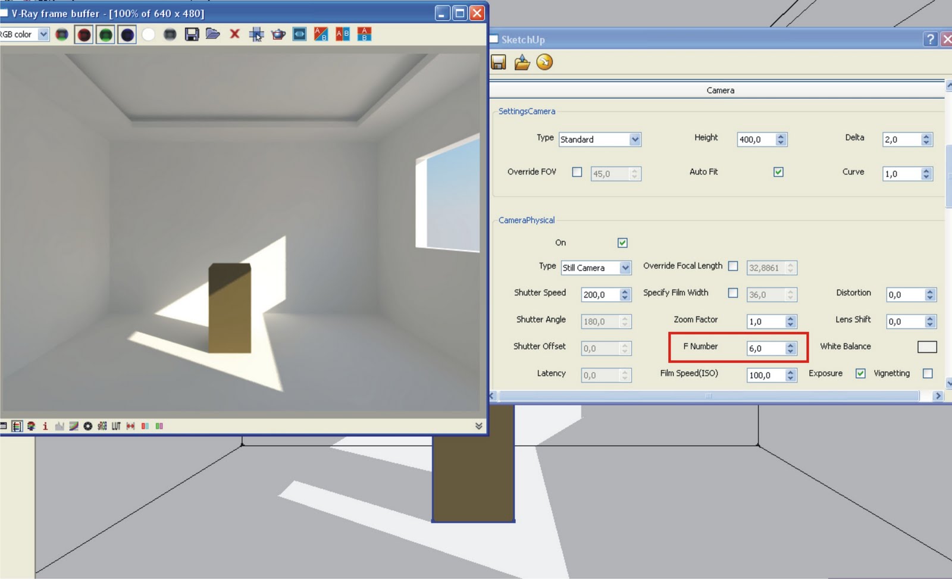Toggle levels correction histogram icon
The width and height of the screenshot is (952, 579).
(x=59, y=426)
